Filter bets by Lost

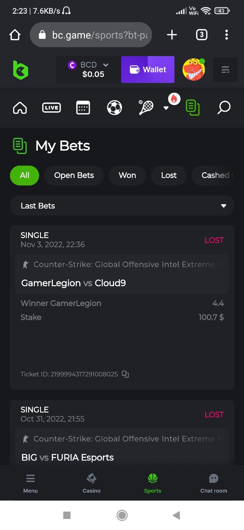[x=169, y=175]
